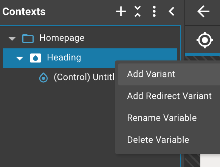Select the Heading variable row
Viewport: 220px width, 167px height.
click(90, 58)
